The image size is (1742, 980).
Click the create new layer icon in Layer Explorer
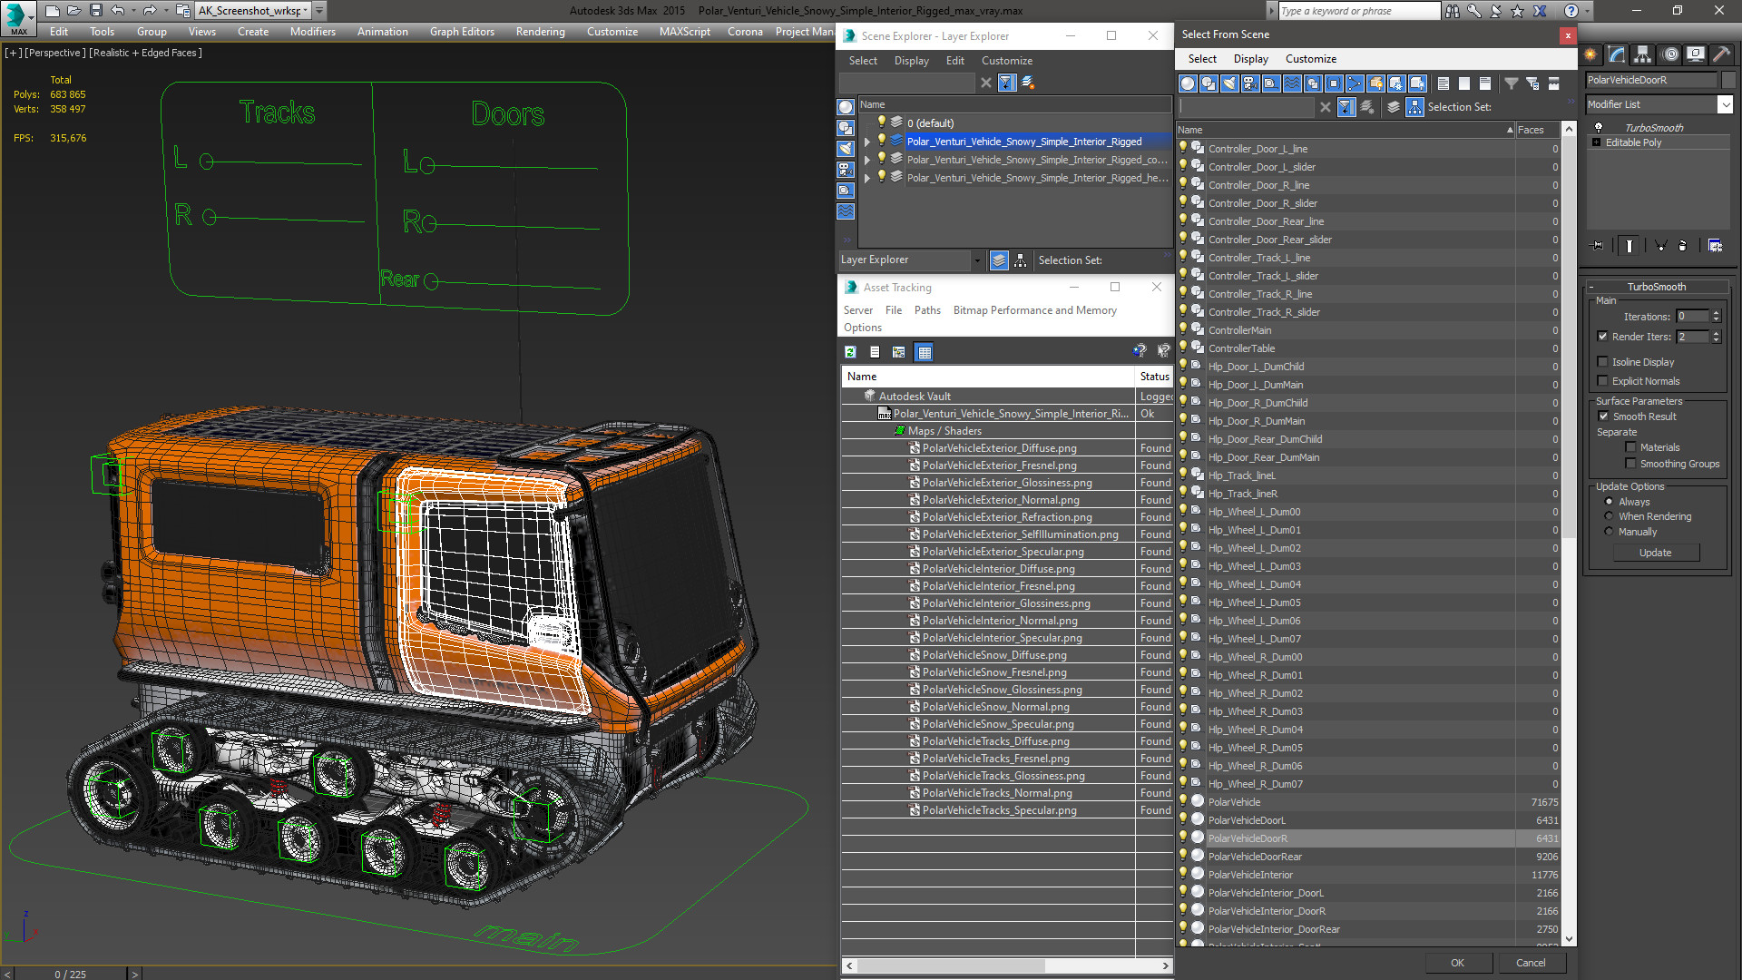tap(1026, 82)
